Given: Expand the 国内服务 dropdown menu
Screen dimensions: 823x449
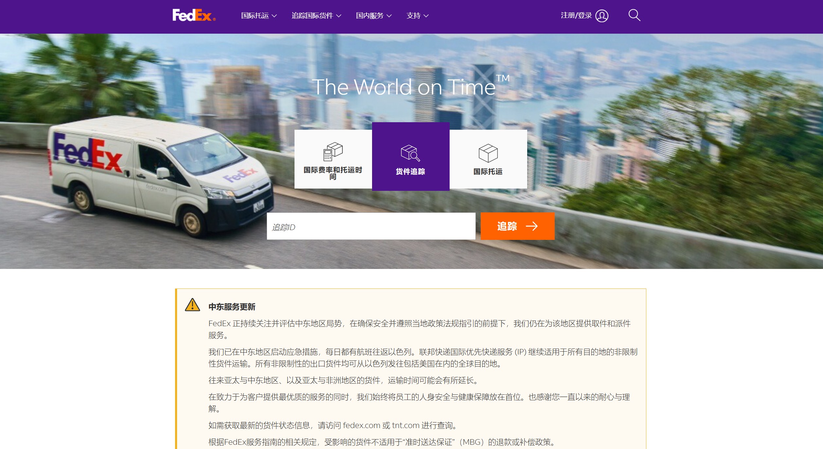Looking at the screenshot, I should [x=374, y=16].
